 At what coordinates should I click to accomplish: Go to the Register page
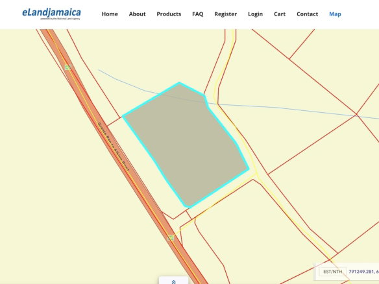[x=225, y=14]
